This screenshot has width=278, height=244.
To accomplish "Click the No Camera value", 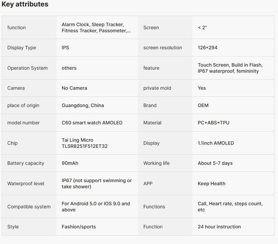I will coord(74,88).
